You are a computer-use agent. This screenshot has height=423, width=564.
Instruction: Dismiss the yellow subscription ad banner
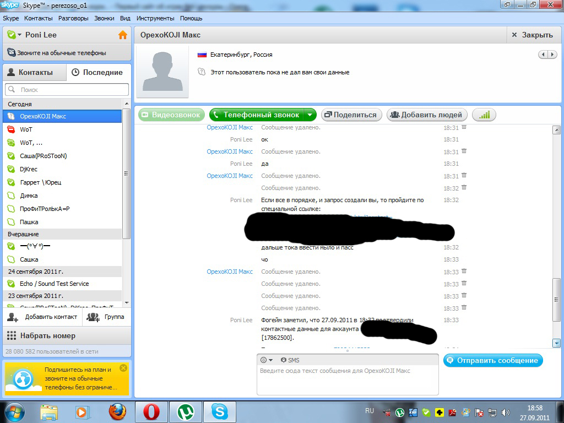123,367
